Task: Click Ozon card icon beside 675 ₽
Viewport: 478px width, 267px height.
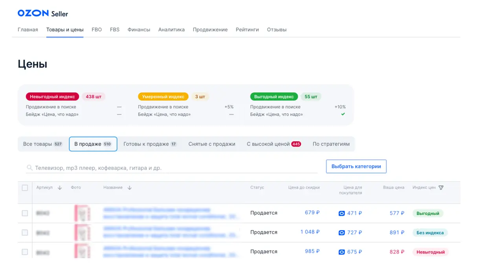Action: [x=342, y=252]
